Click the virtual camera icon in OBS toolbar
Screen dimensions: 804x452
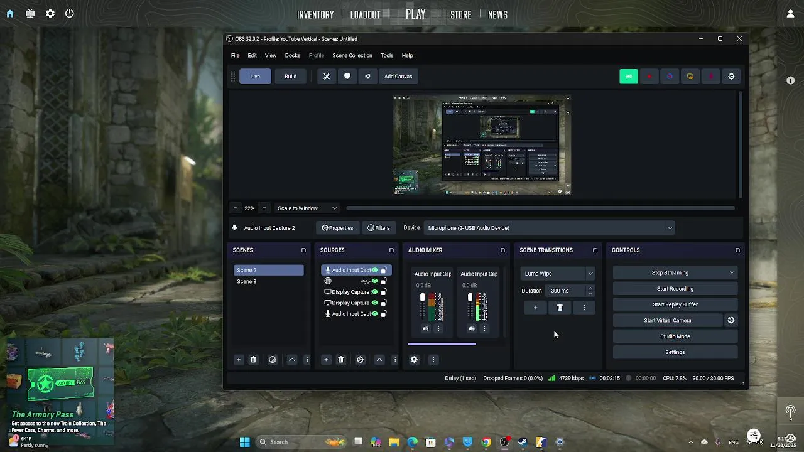[690, 77]
